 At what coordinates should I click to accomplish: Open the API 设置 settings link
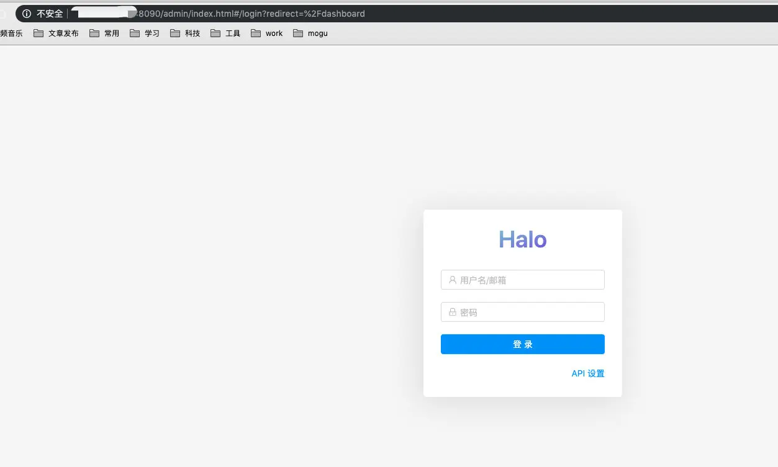pyautogui.click(x=587, y=373)
